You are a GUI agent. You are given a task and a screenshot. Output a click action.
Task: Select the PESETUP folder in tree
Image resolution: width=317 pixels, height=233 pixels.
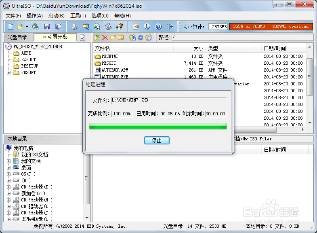(x=29, y=66)
